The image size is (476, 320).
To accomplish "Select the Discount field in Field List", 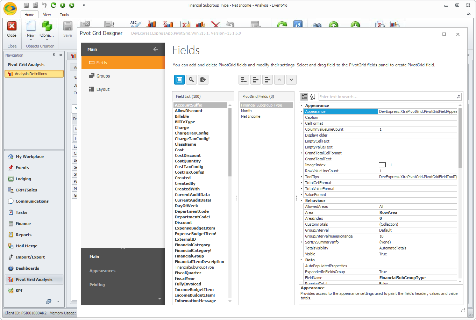I will click(x=184, y=223).
